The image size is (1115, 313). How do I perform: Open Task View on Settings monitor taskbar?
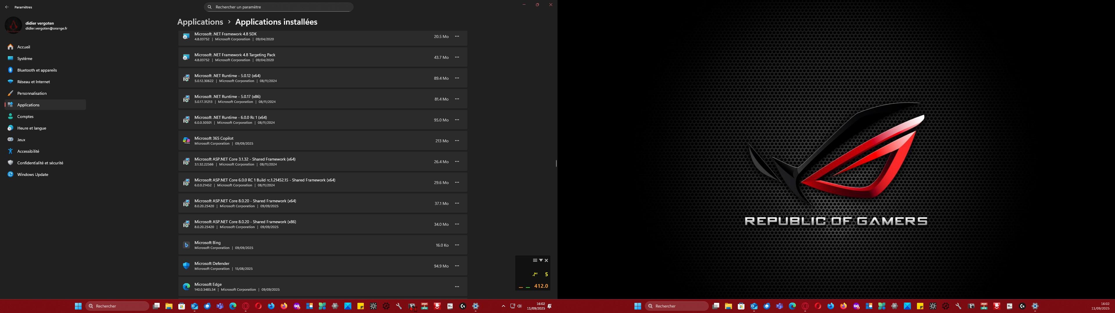156,306
